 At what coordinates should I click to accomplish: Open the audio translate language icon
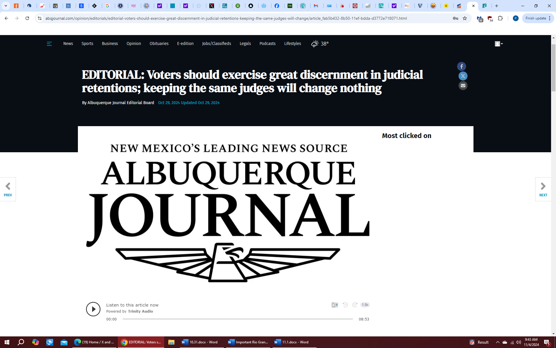tap(335, 305)
